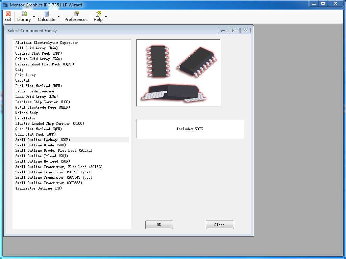Viewport: 346px width, 259px height.
Task: Pick Small Outline J-lead (SOJ)
Action: 71,156
